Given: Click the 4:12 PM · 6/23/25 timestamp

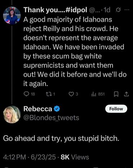Looking at the screenshot, I should pyautogui.click(x=29, y=157).
